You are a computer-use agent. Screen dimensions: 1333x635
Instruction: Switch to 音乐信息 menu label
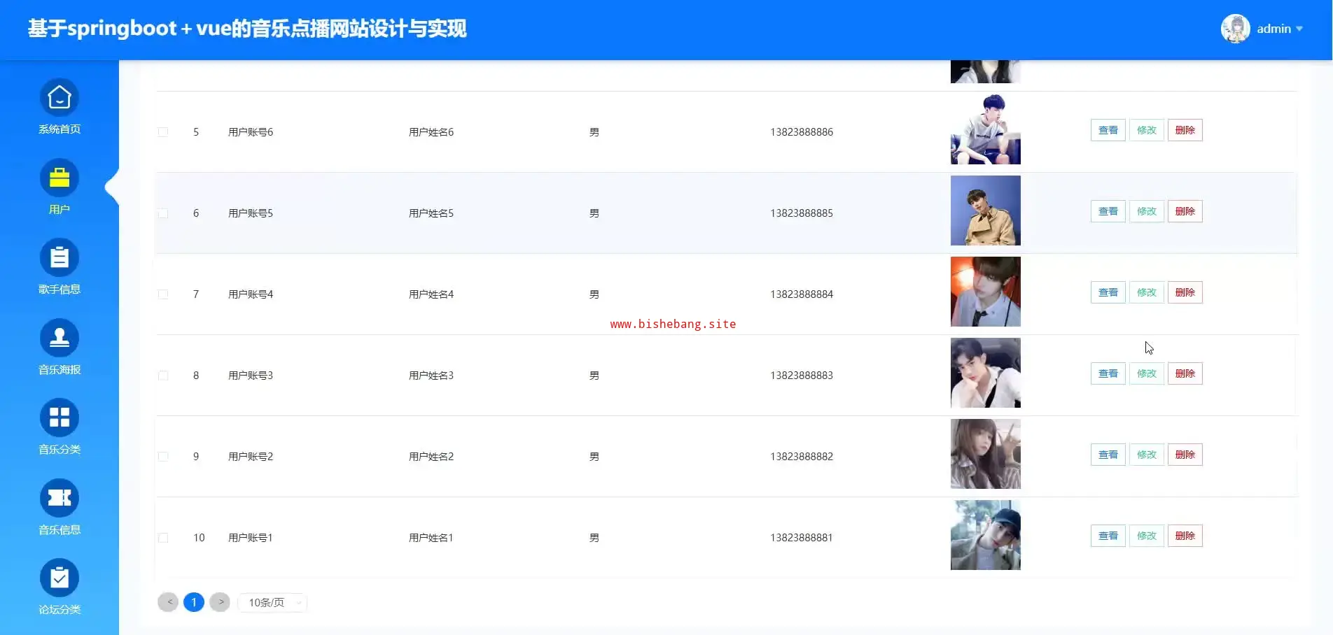[60, 530]
